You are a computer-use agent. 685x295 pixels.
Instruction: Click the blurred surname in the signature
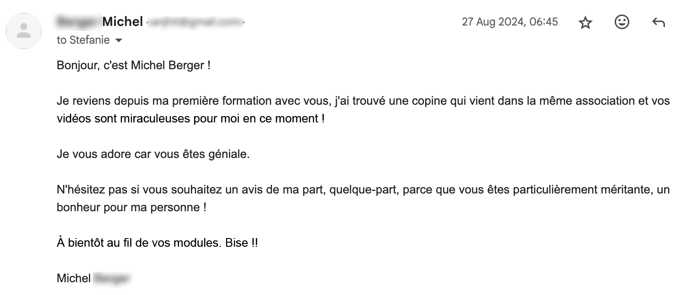tap(112, 279)
